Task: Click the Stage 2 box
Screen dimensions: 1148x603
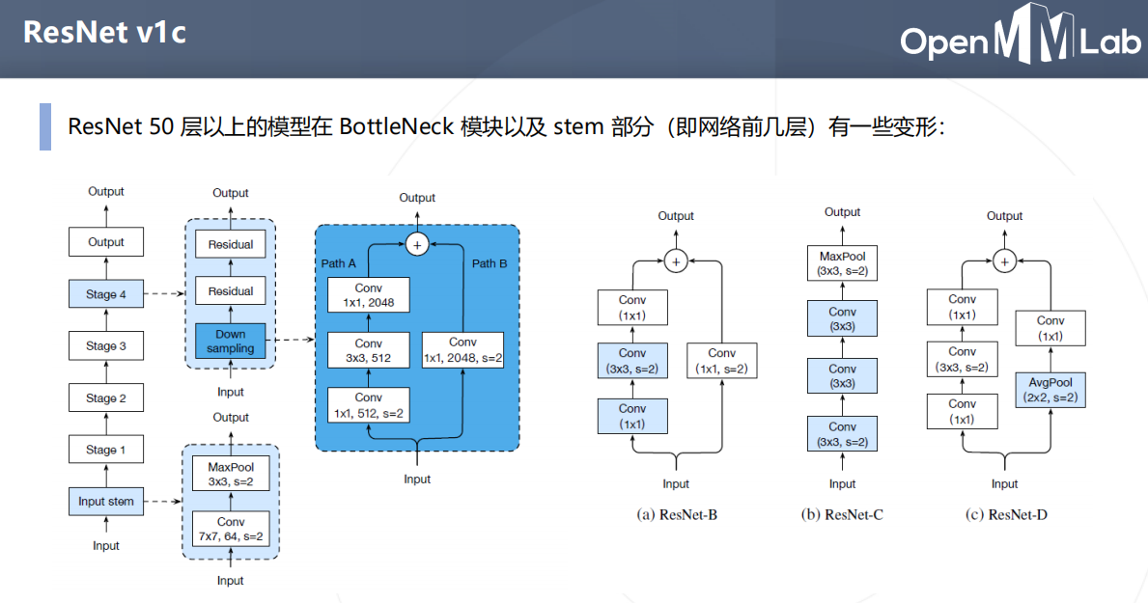Action: click(106, 397)
